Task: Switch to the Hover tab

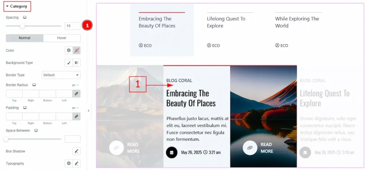Action: 62,38
